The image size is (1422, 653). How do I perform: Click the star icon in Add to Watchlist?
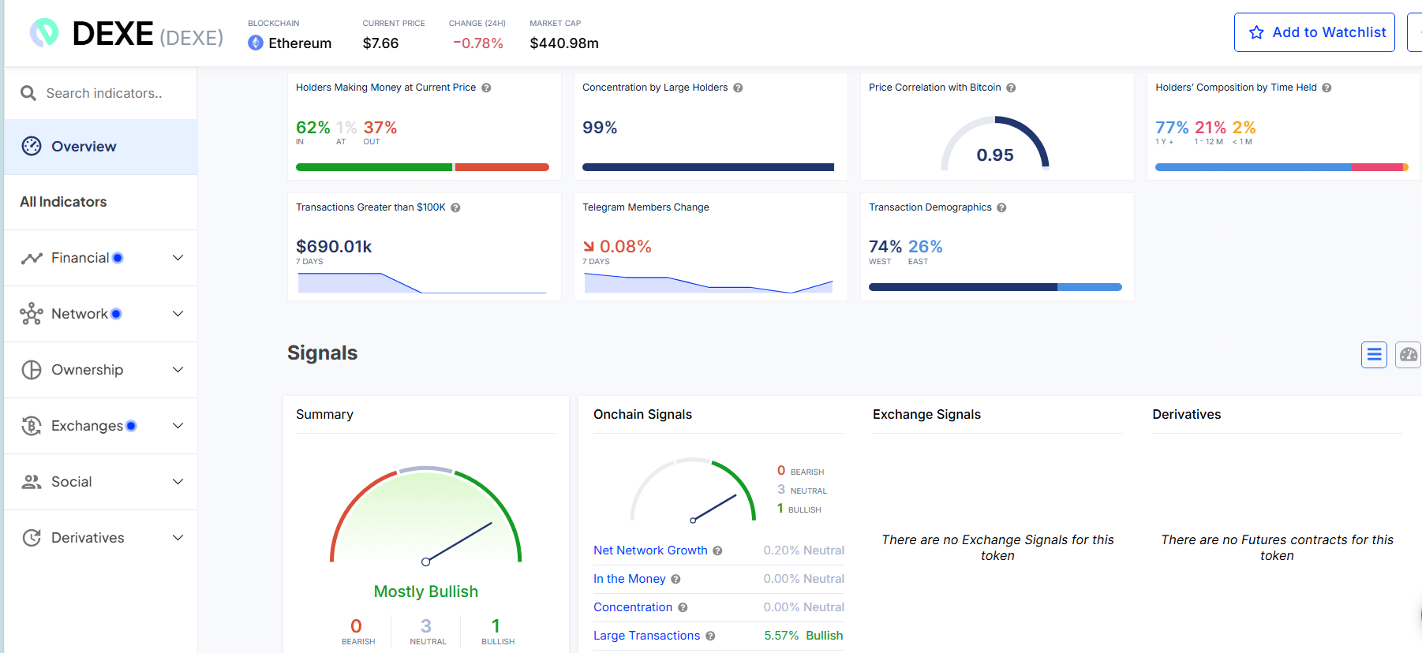click(1256, 32)
